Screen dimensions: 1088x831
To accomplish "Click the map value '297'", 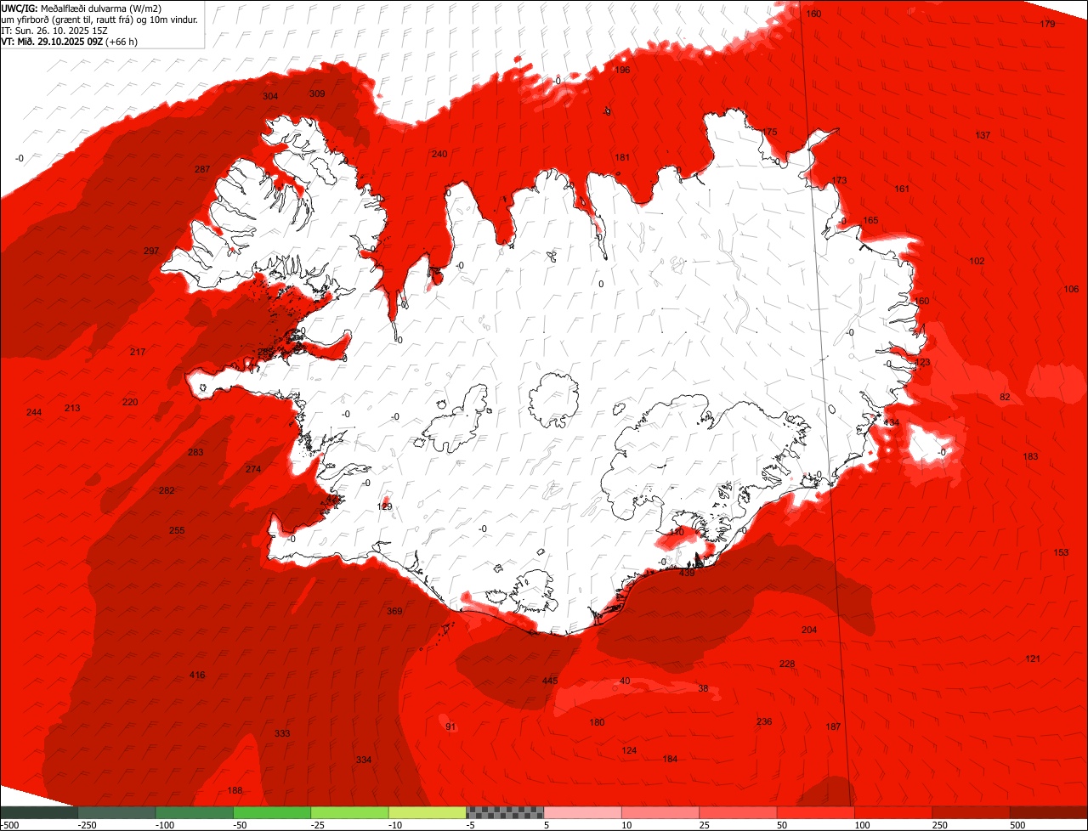I will click(x=151, y=251).
